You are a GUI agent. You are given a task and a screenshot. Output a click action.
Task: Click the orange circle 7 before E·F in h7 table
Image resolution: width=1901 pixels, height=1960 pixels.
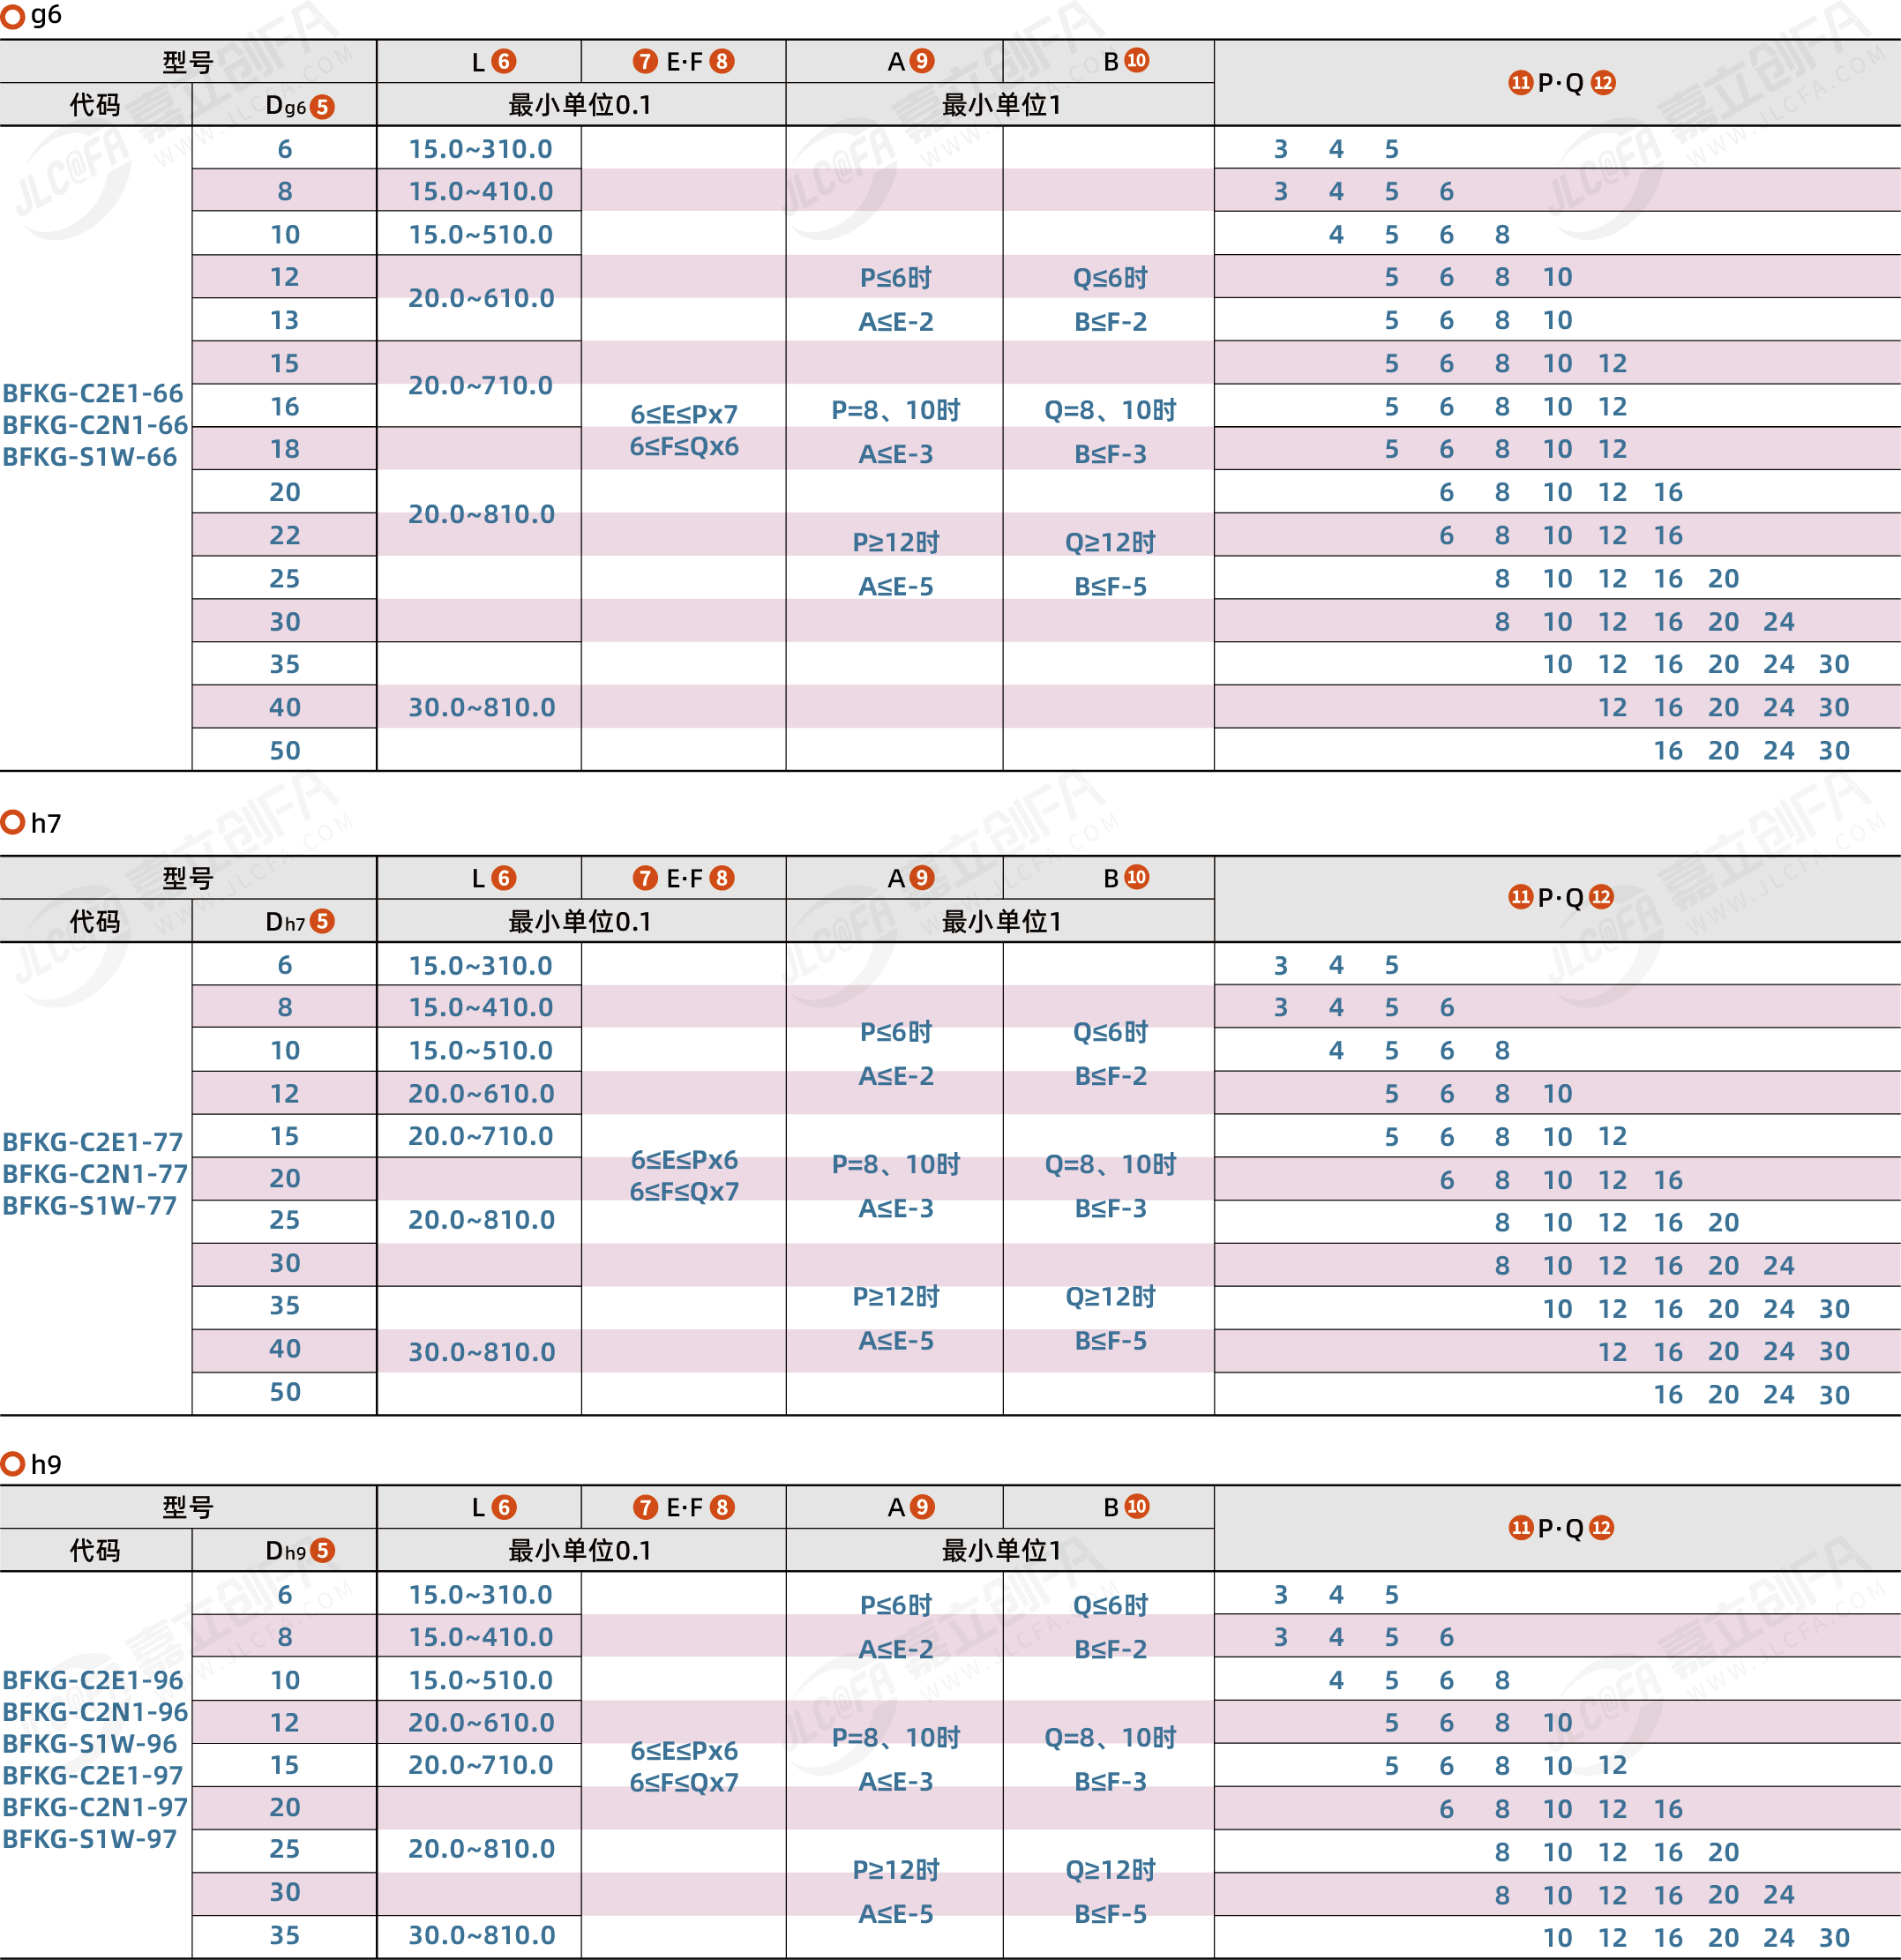pyautogui.click(x=645, y=878)
